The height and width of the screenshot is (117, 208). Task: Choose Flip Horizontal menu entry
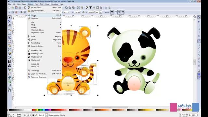[45, 57]
